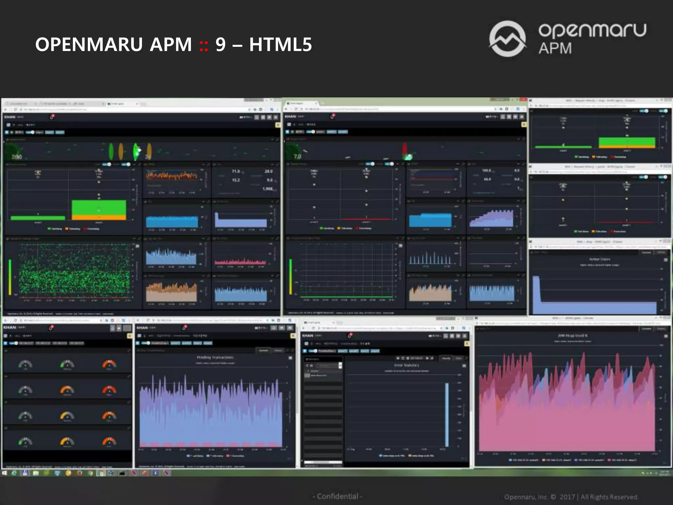Select the first tab above the Pending Transactions chart
The image size is (673, 505).
pos(264,350)
